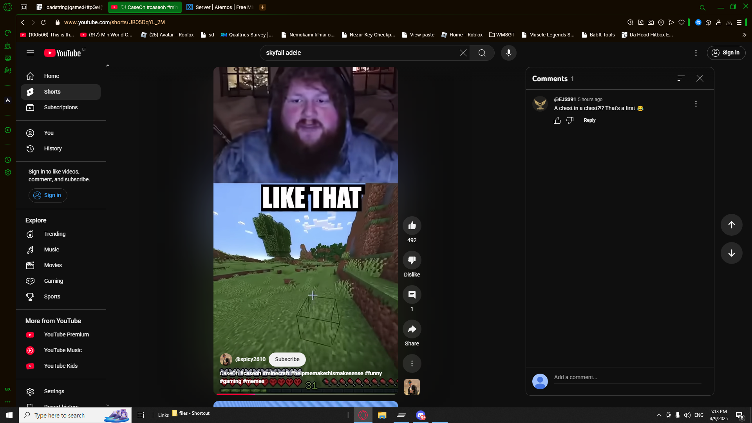752x423 pixels.
Task: Open the YouTube guide hamburger menu
Action: (30, 53)
